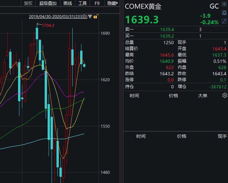This screenshot has height=183, width=228.
Task: Click the date range 2019/04/30-2020/03/31 link
Action: [x=58, y=17]
